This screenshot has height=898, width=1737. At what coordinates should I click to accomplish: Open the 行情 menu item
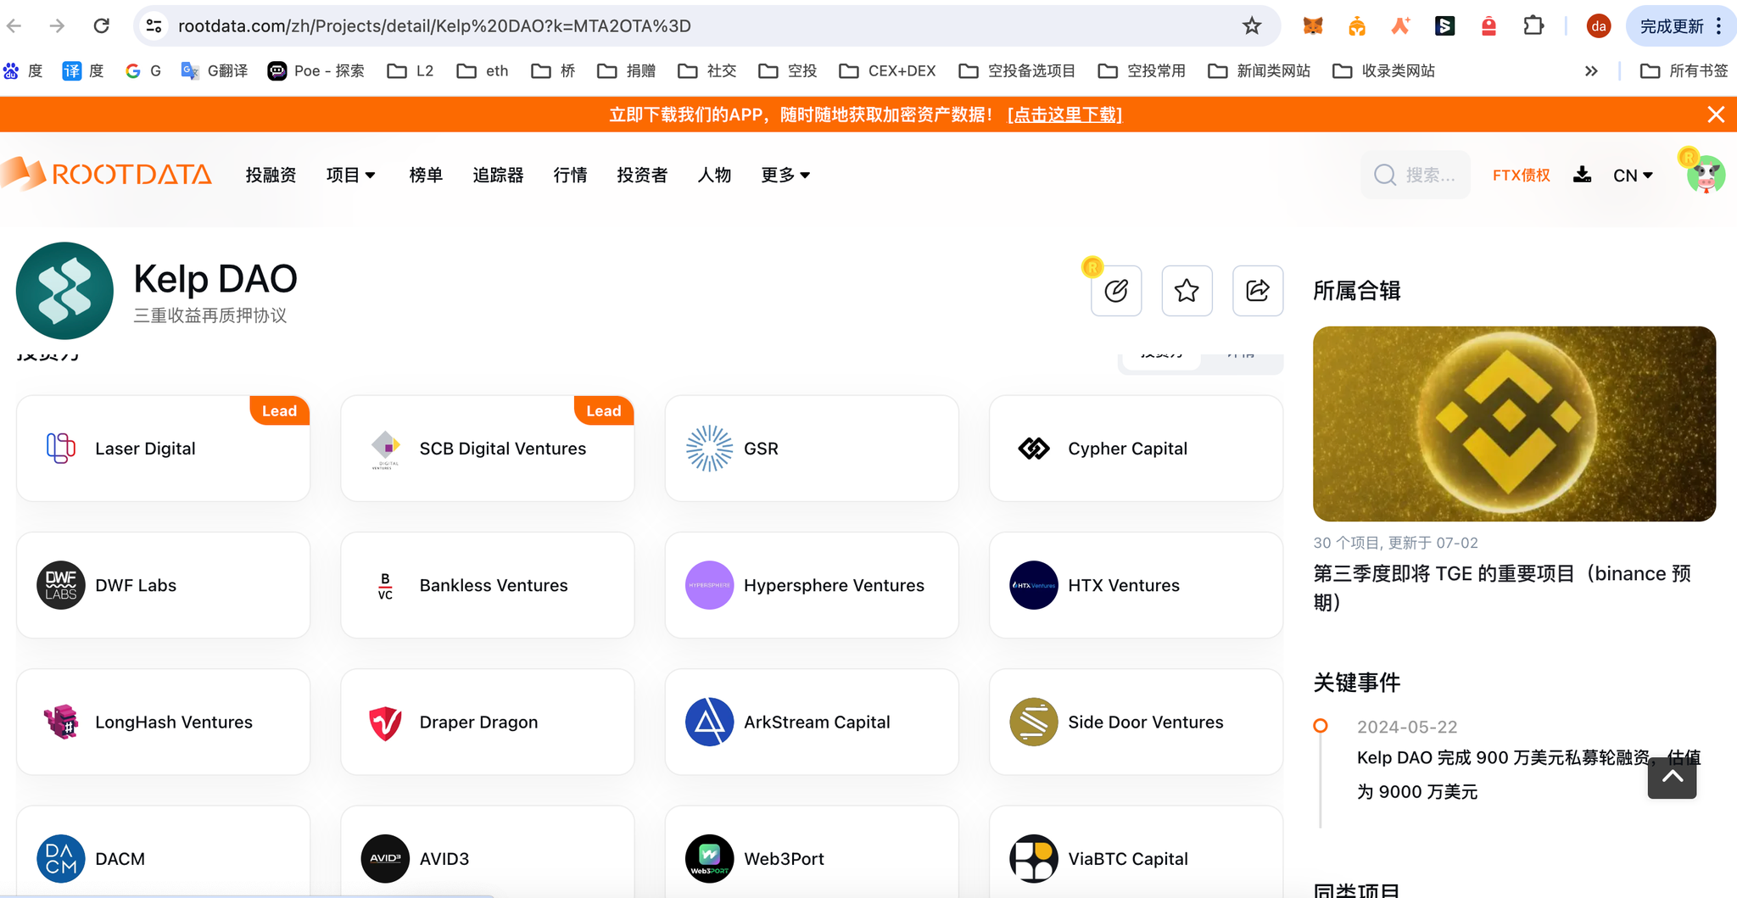click(x=569, y=175)
